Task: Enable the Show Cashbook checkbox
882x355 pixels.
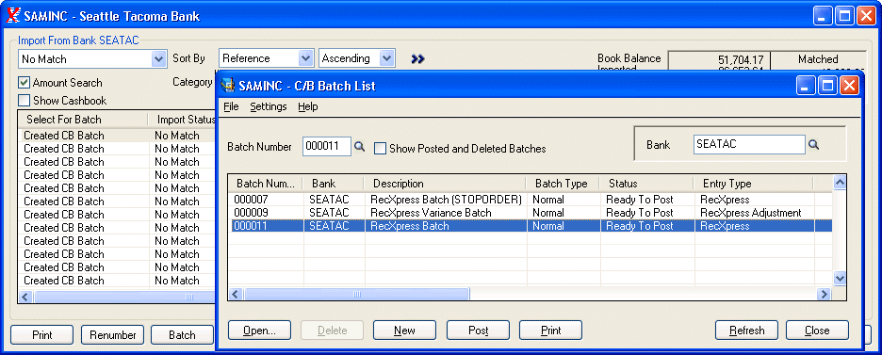Action: point(24,101)
